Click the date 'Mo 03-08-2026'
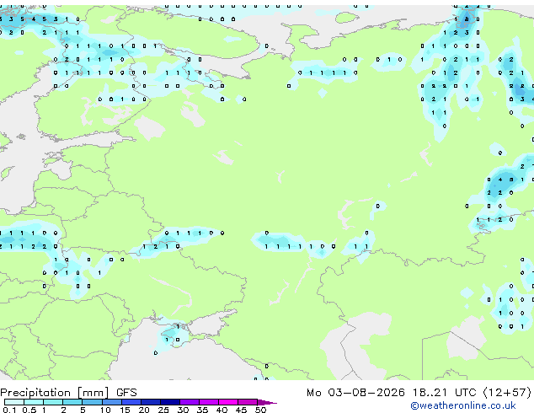 [x=355, y=393]
